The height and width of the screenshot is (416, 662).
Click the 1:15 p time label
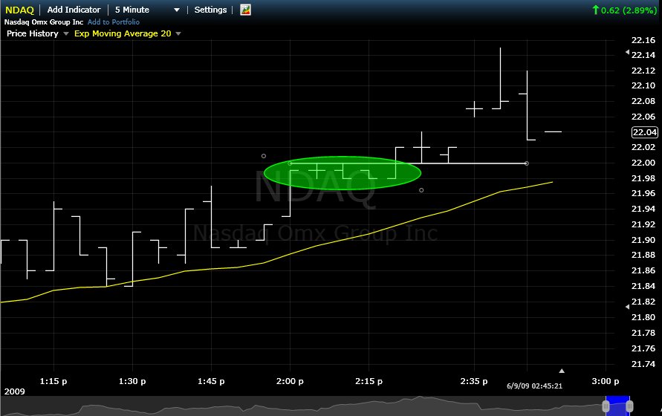pos(53,381)
